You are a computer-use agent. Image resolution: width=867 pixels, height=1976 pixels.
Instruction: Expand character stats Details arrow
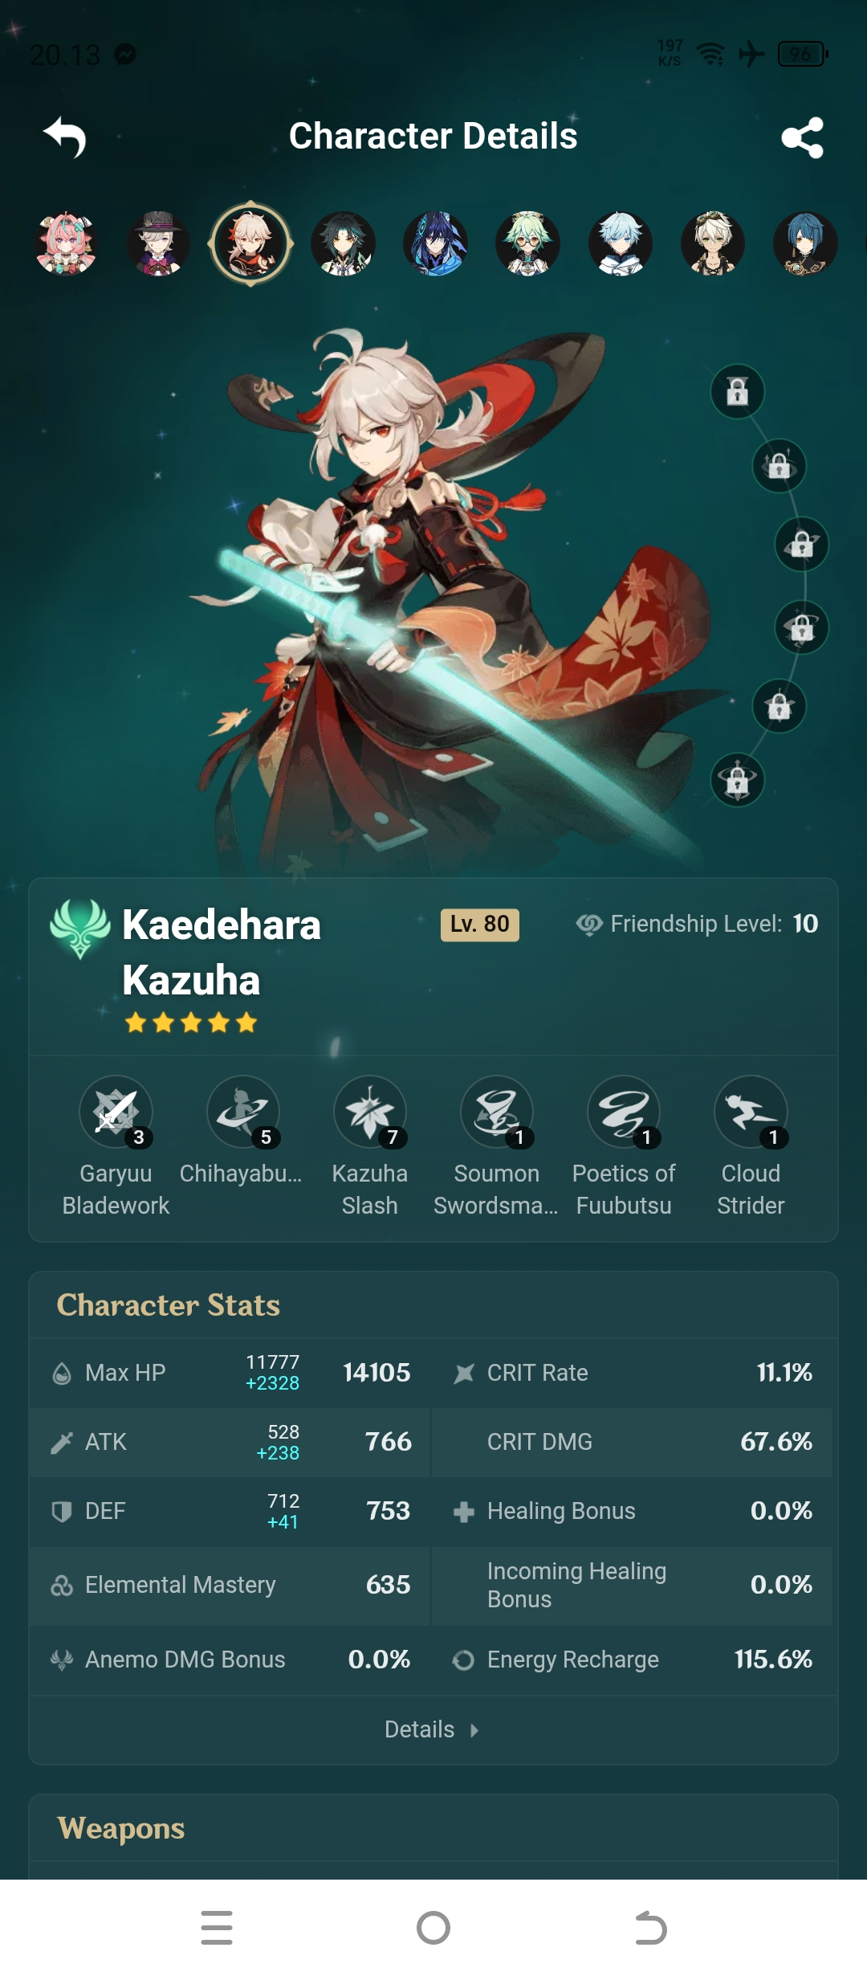[432, 1729]
